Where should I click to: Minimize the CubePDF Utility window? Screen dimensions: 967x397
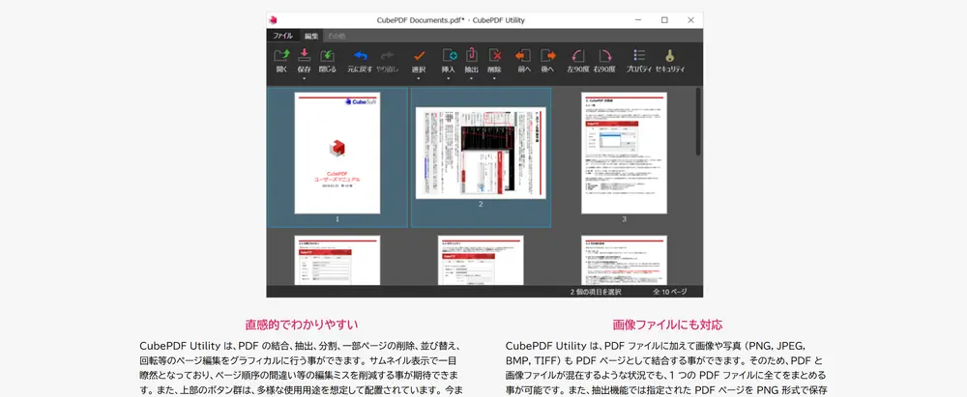tap(638, 20)
